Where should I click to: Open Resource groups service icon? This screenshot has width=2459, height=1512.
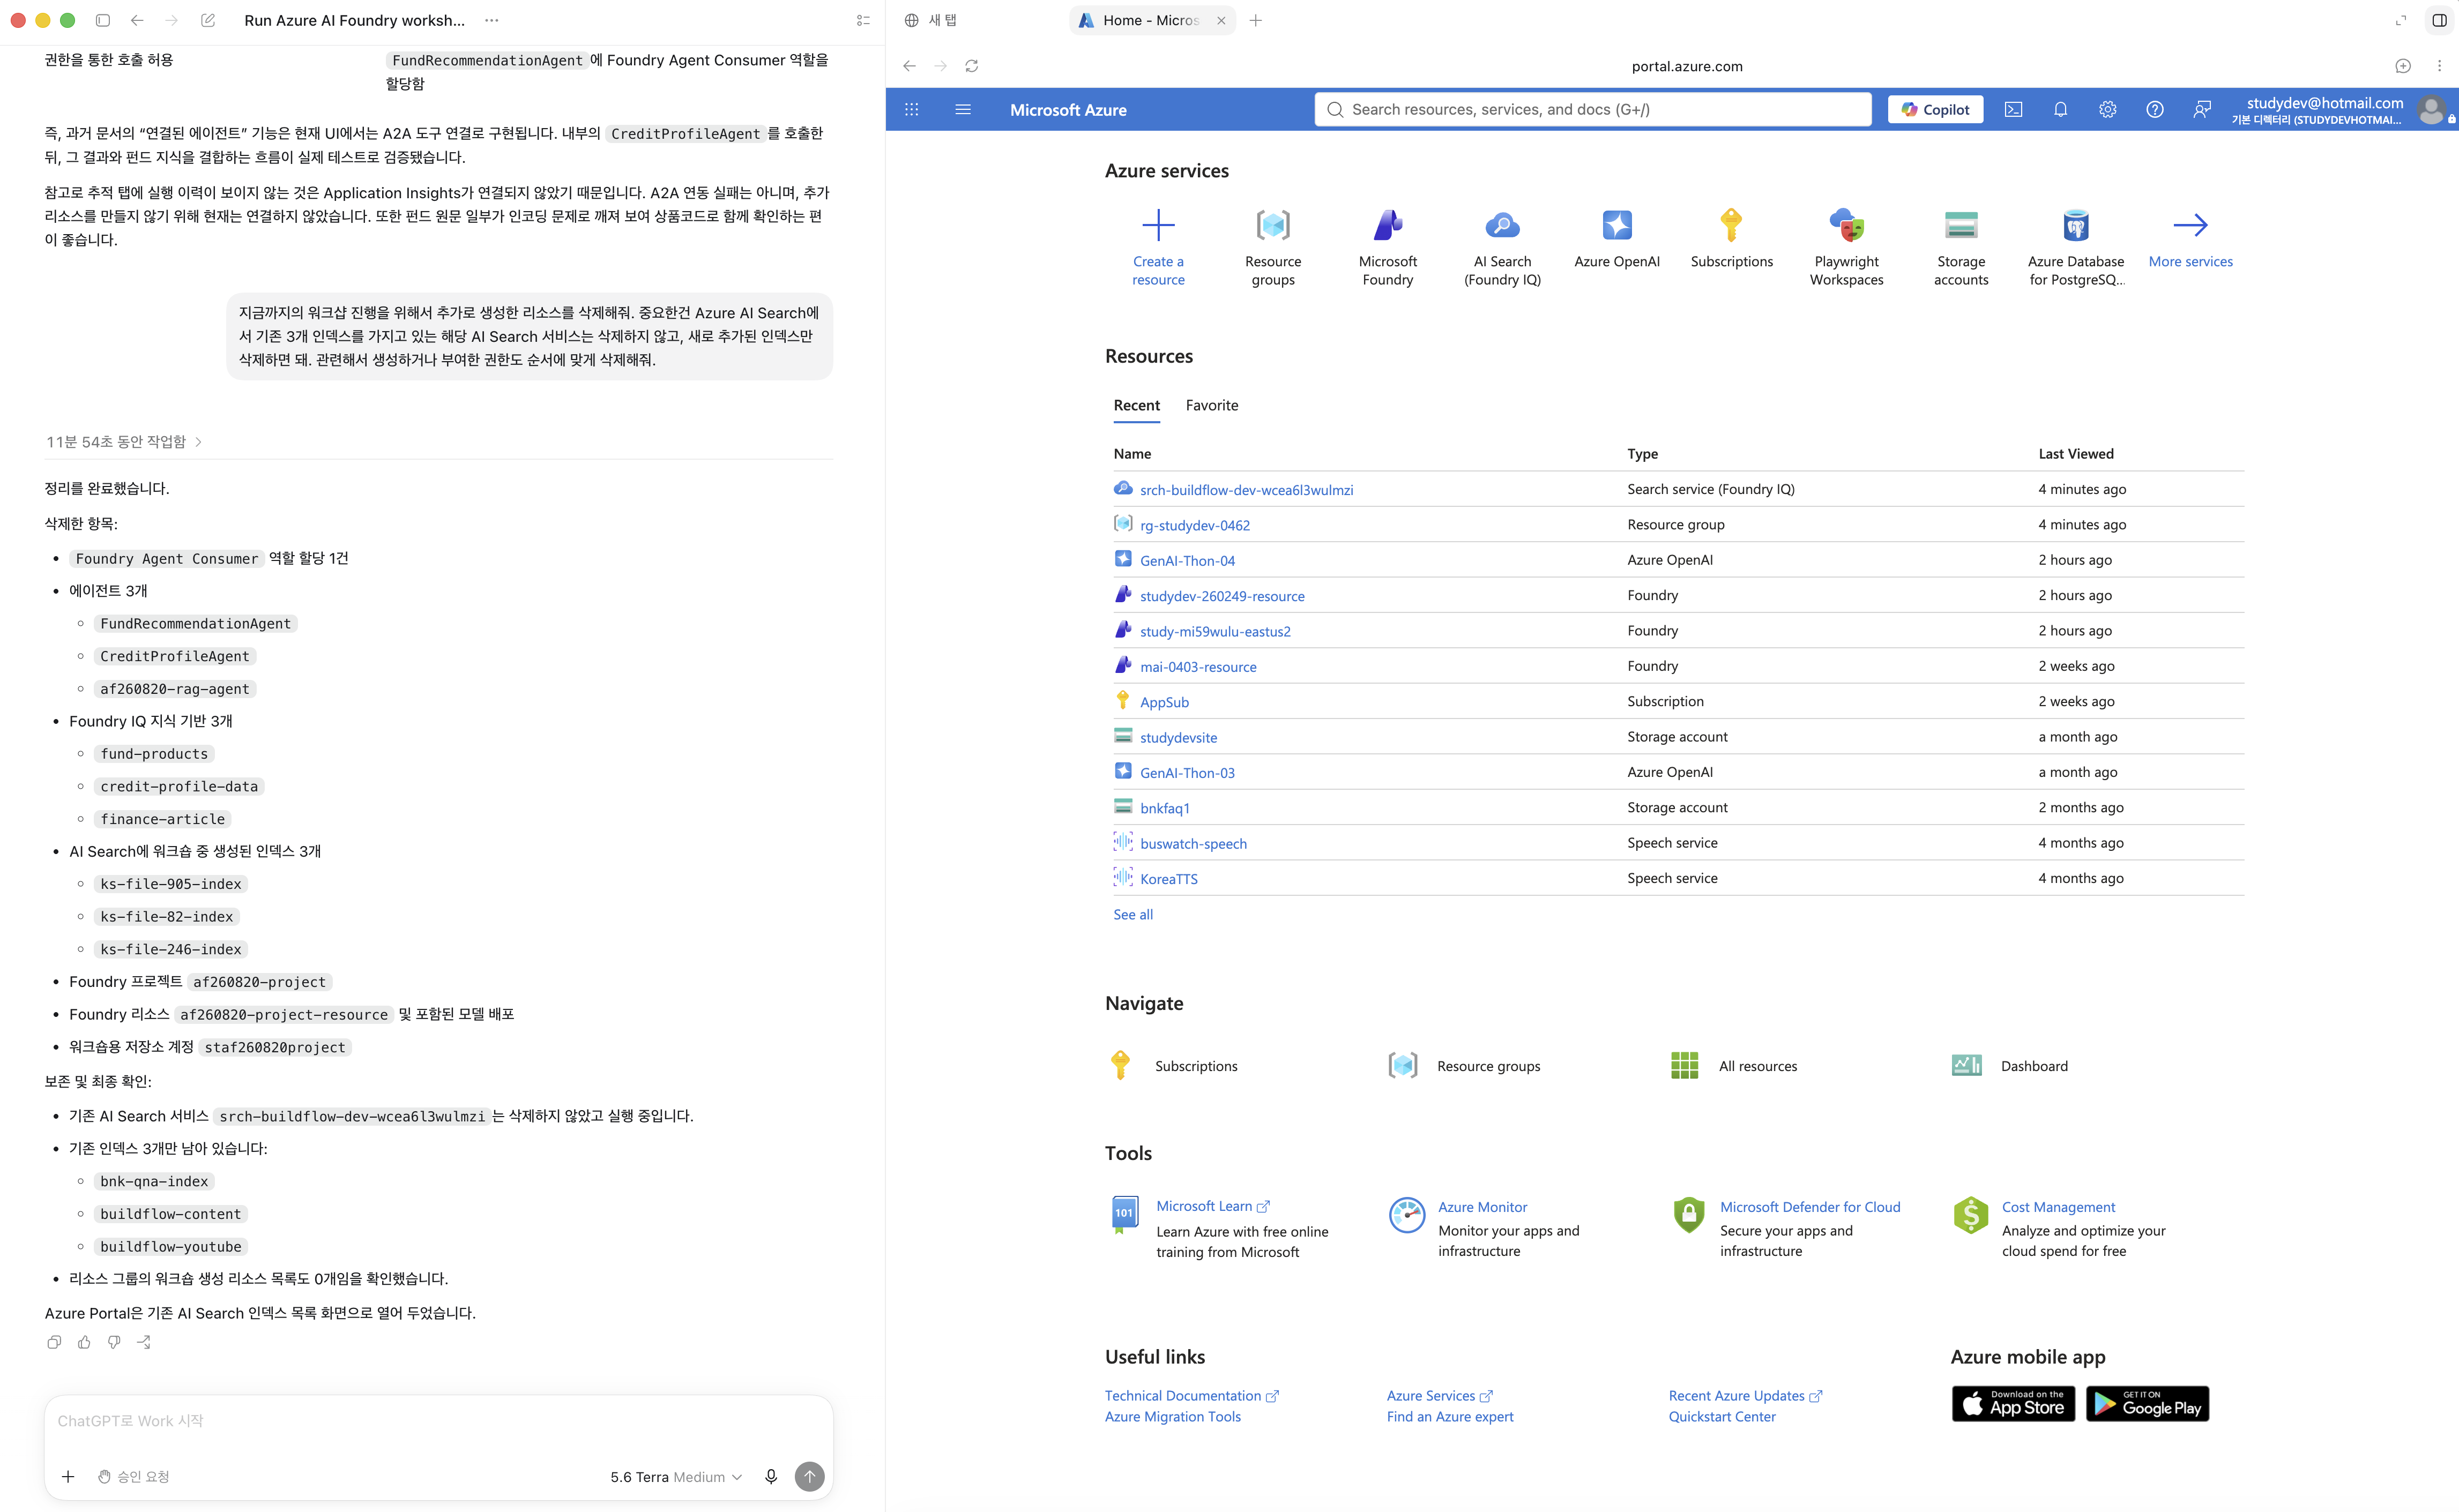click(1273, 225)
